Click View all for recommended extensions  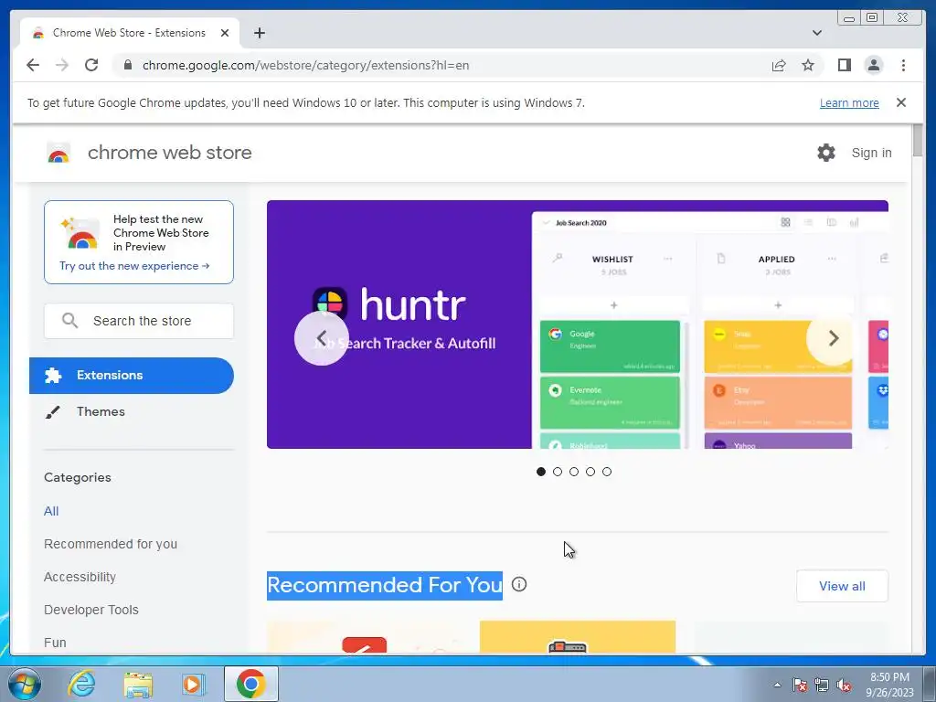[x=842, y=586]
